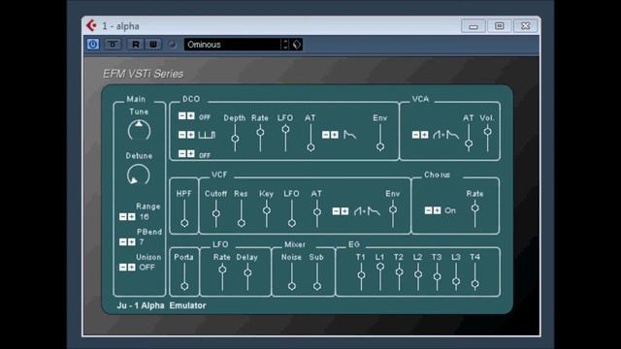Click the EG L2 slider handle
Image resolution: width=621 pixels, height=349 pixels.
418,274
